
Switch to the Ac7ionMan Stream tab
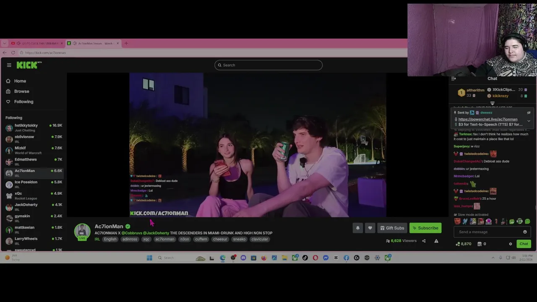[93, 43]
